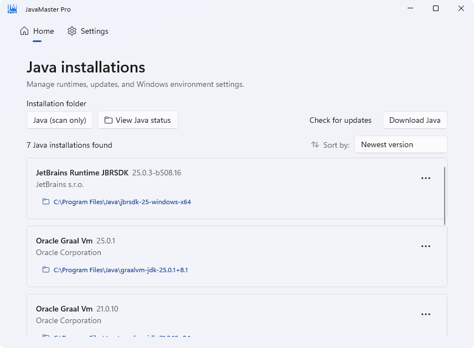Switch to the Settings tab

click(88, 31)
